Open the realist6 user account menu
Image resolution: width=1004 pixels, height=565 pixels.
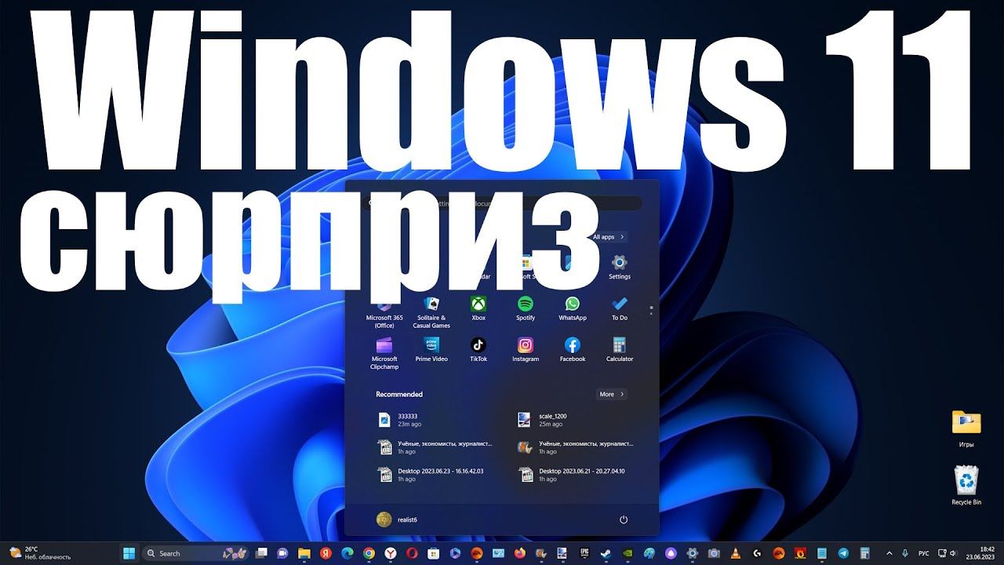point(397,519)
